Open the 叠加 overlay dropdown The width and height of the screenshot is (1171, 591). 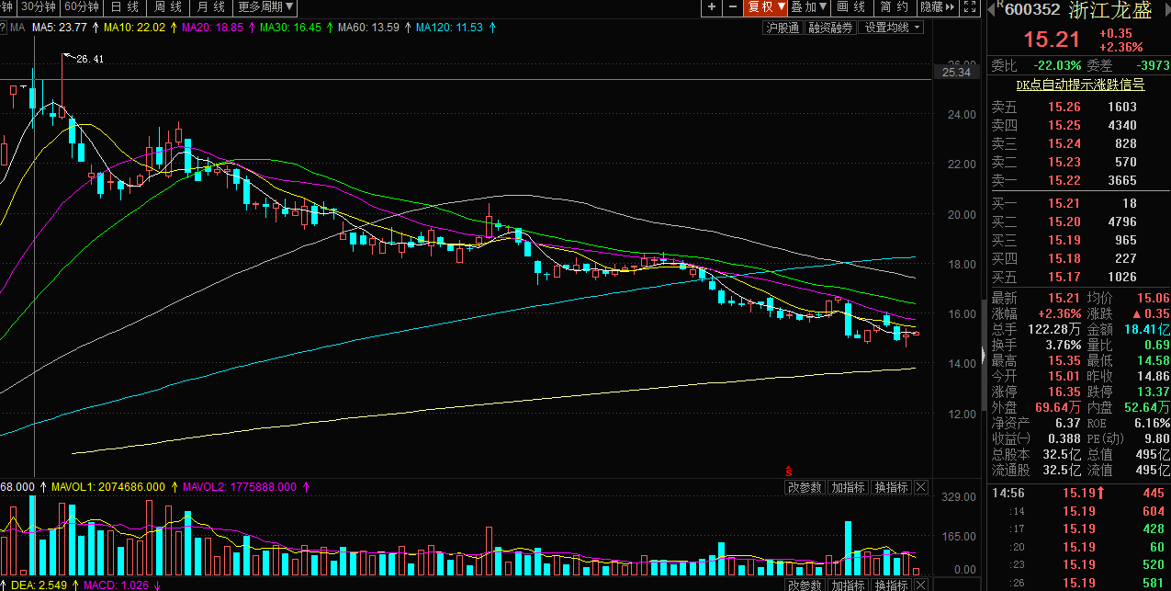click(x=809, y=7)
